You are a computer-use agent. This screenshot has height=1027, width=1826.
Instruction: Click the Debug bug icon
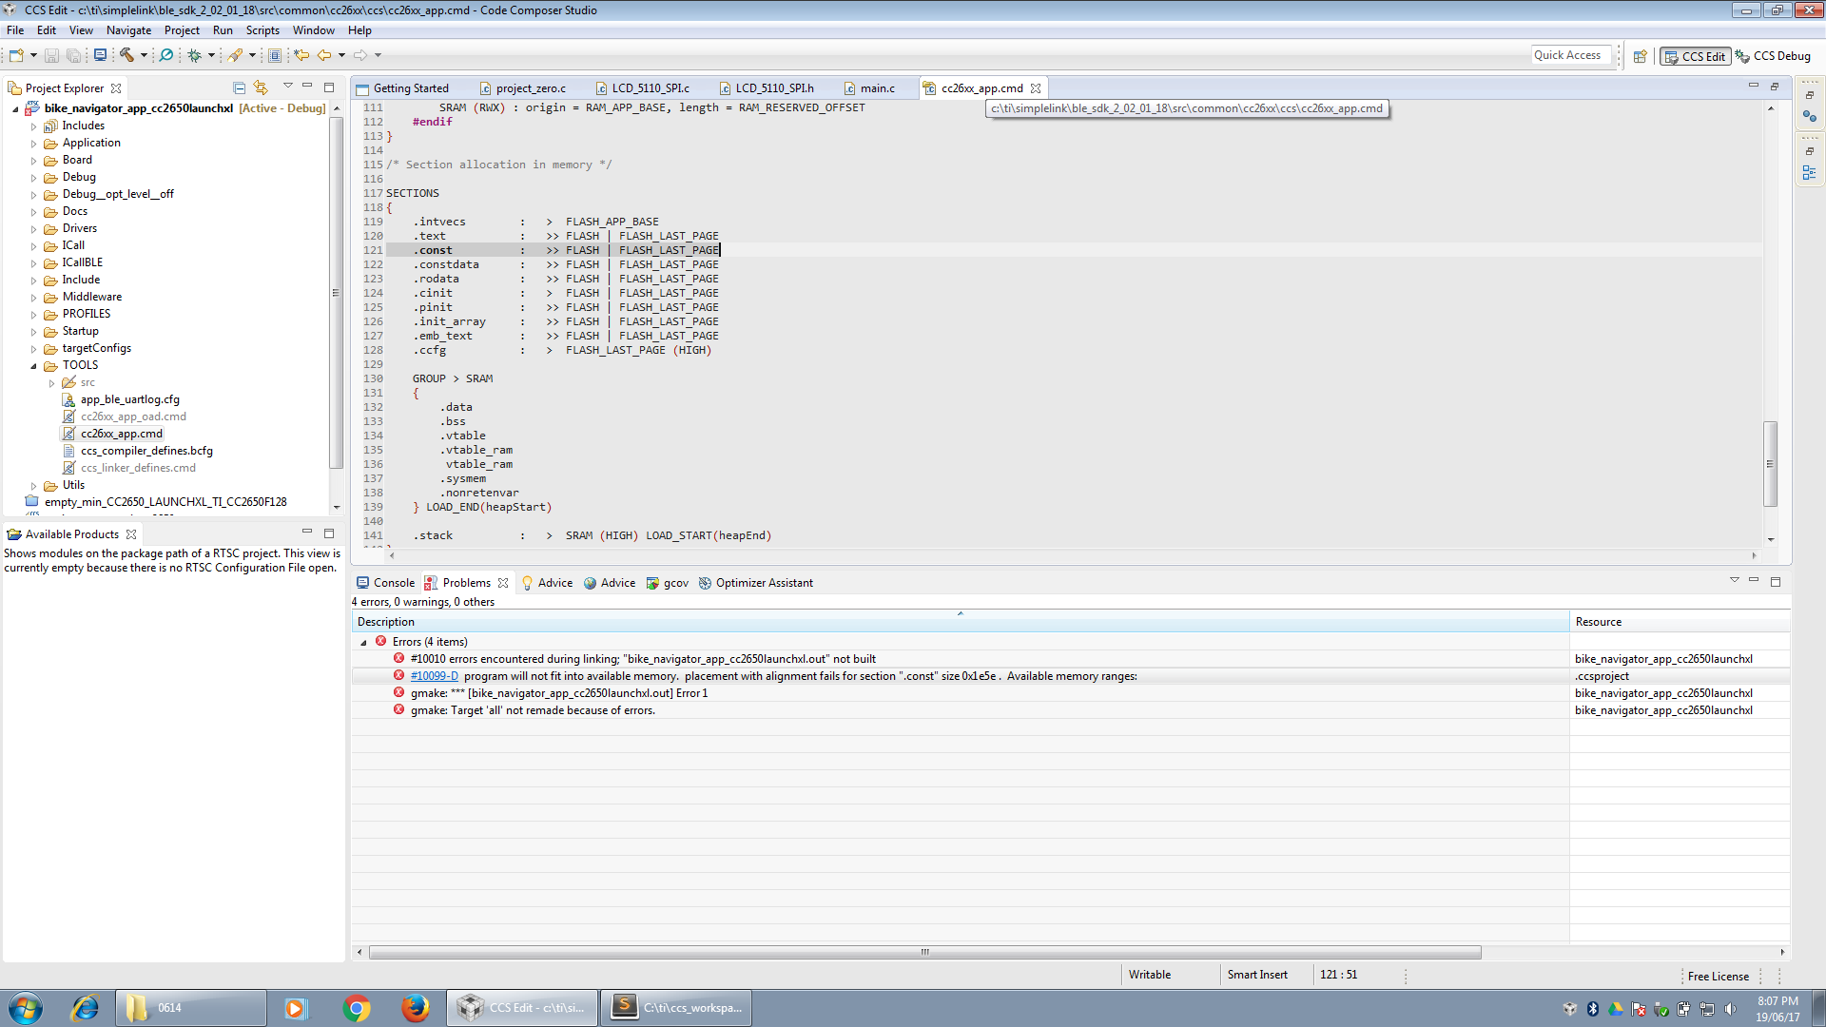(194, 55)
